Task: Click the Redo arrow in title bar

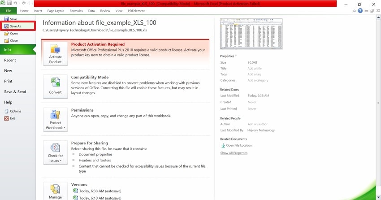Action: click(x=24, y=3)
